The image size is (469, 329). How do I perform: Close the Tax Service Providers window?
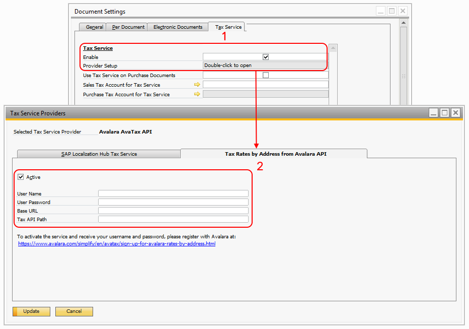[x=455, y=113]
